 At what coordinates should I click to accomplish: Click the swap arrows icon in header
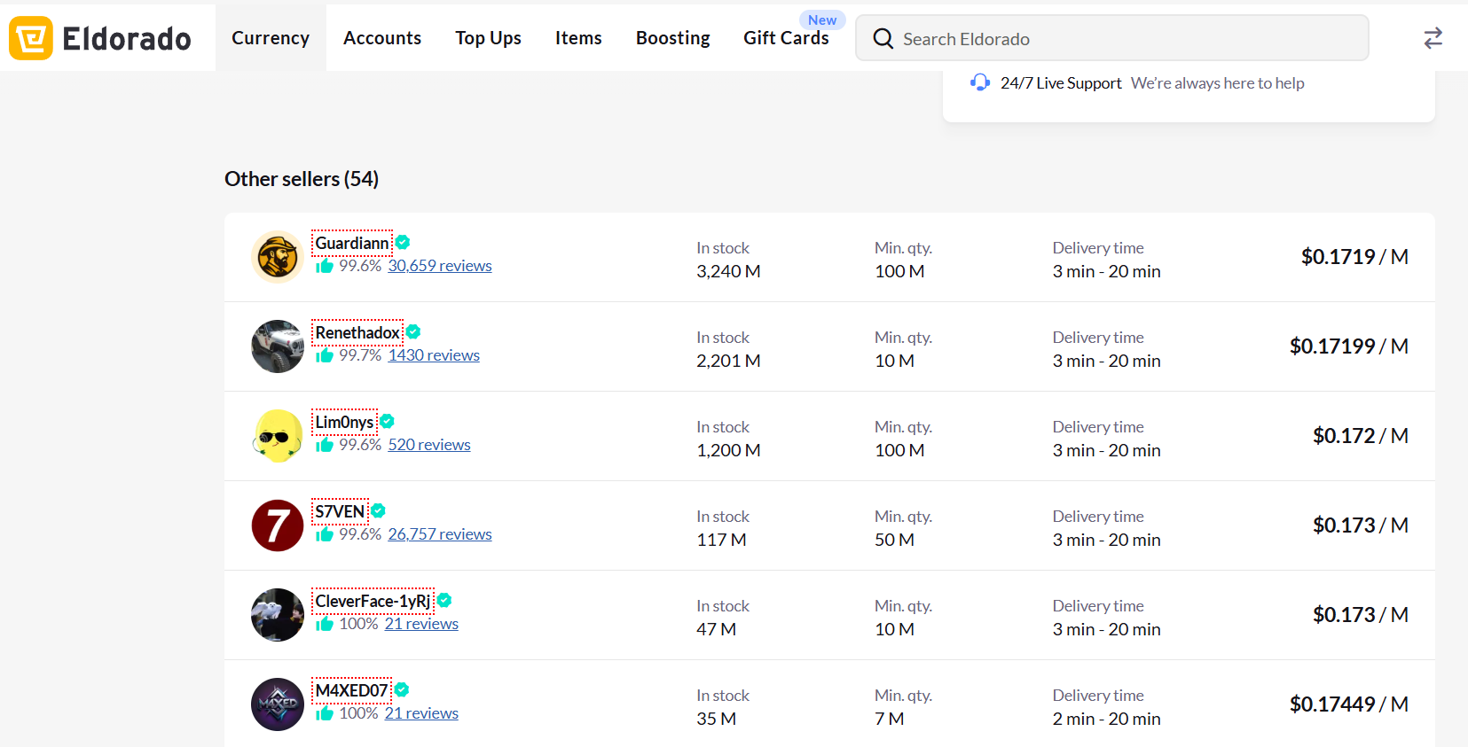[x=1433, y=38]
